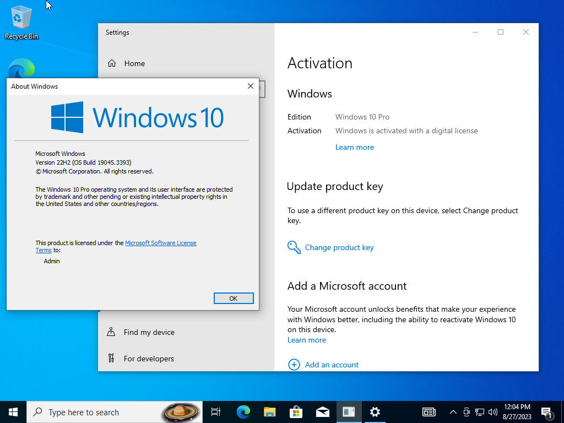Image resolution: width=564 pixels, height=423 pixels.
Task: Click the 'Windows 10 Pro' edition value
Action: pos(362,117)
